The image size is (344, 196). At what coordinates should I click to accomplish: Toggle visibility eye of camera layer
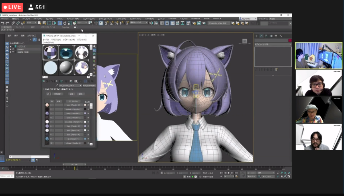point(13,49)
